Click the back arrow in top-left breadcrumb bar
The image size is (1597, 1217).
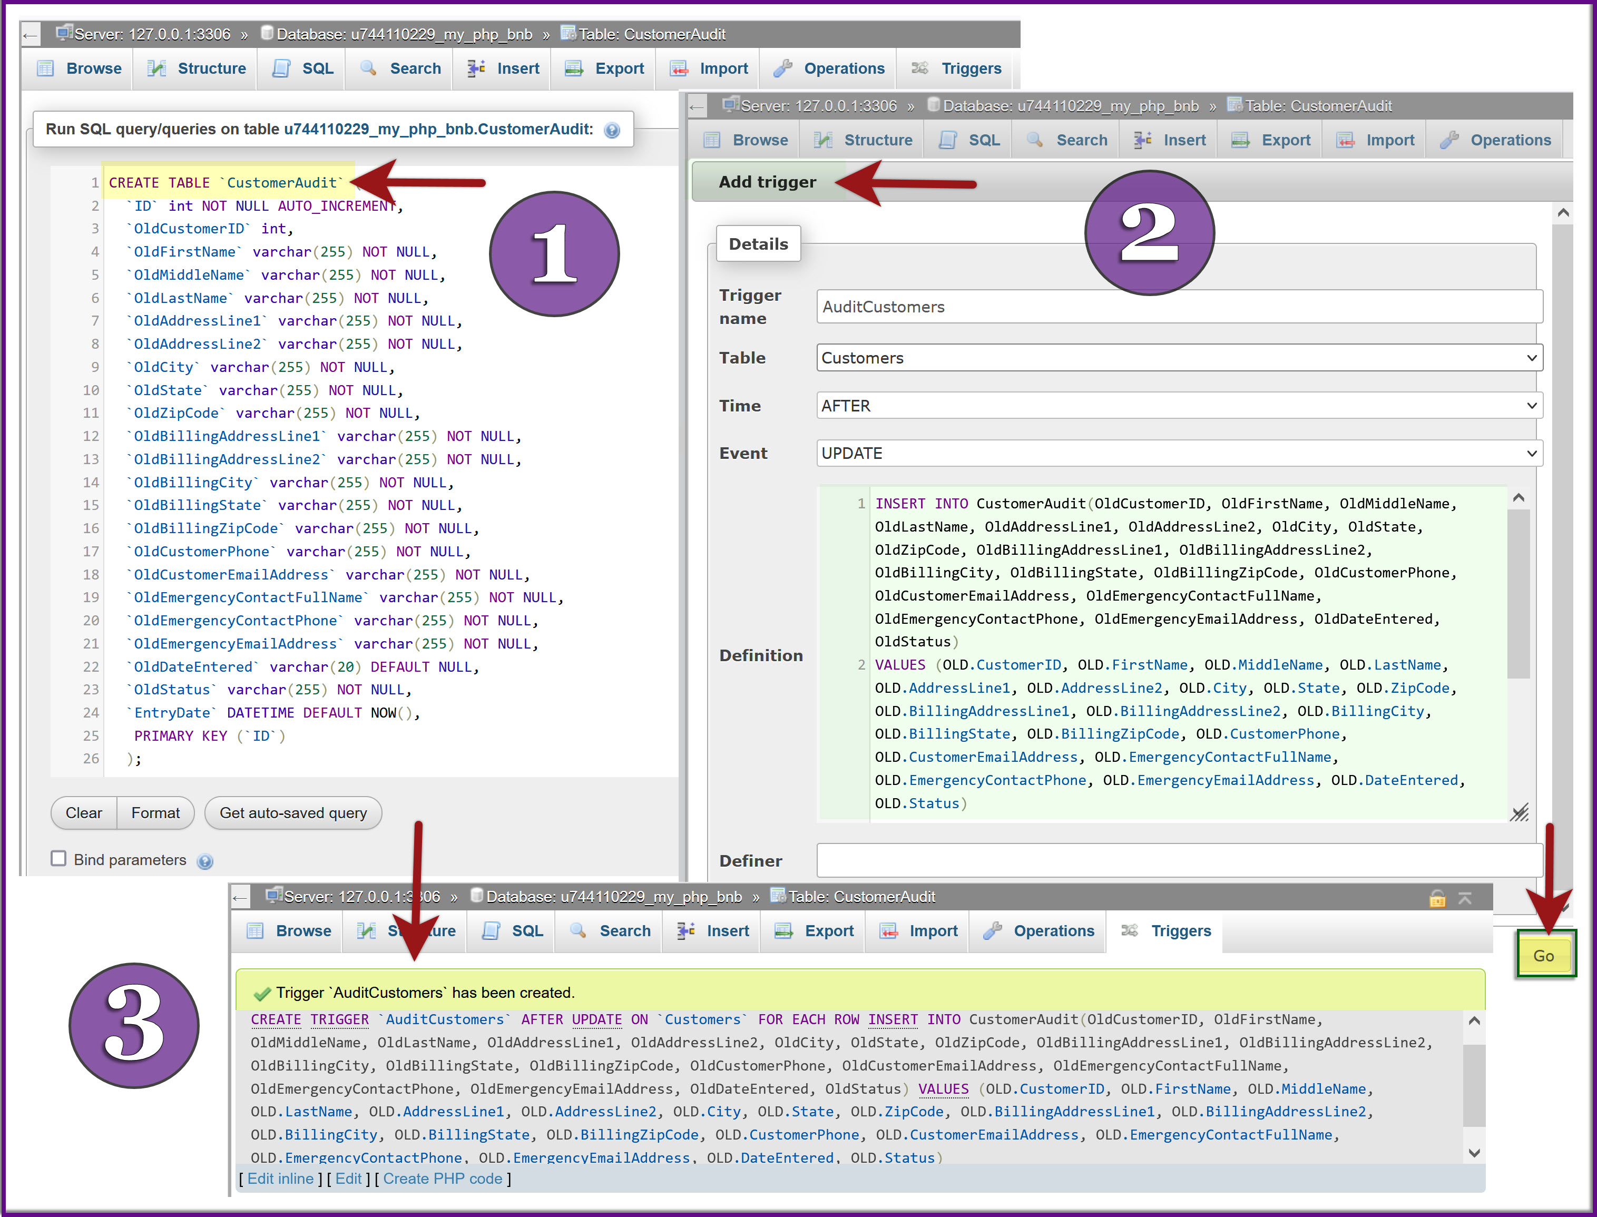point(30,35)
